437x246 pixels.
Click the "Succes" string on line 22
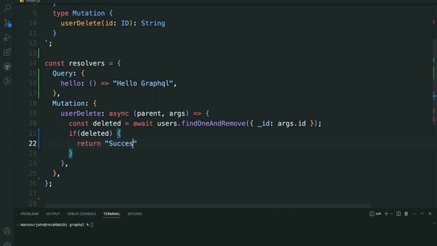coord(121,143)
